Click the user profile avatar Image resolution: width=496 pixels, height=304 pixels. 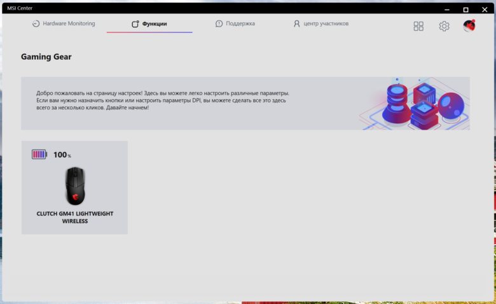pyautogui.click(x=469, y=25)
